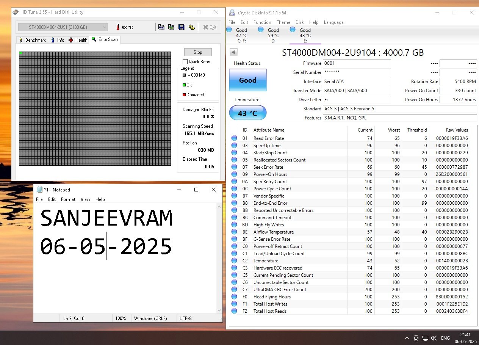Screen dimensions: 479x345
Task: Open Notepad View menu
Action: (85, 199)
